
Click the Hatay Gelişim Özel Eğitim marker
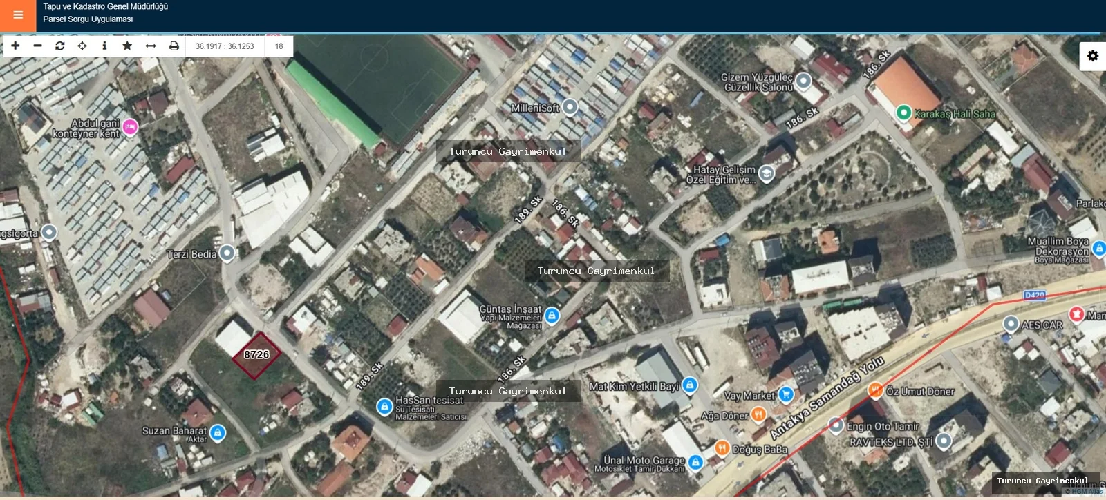coord(766,173)
